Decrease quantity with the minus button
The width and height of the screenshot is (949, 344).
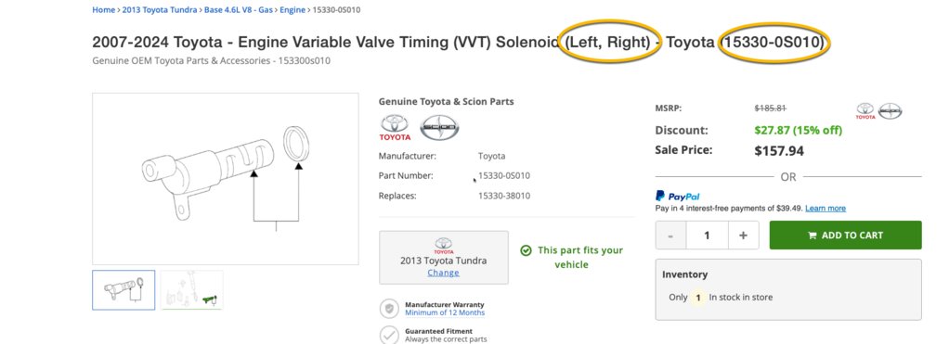[x=670, y=236]
